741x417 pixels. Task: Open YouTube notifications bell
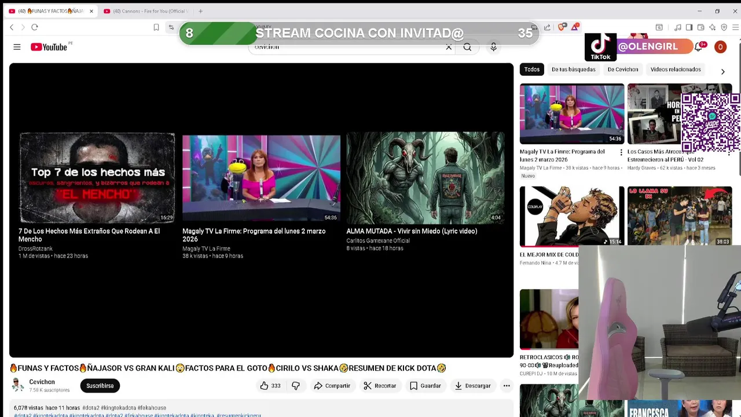click(x=699, y=47)
